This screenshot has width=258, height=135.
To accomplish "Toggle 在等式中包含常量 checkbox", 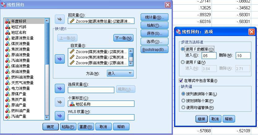I will pyautogui.click(x=181, y=81).
